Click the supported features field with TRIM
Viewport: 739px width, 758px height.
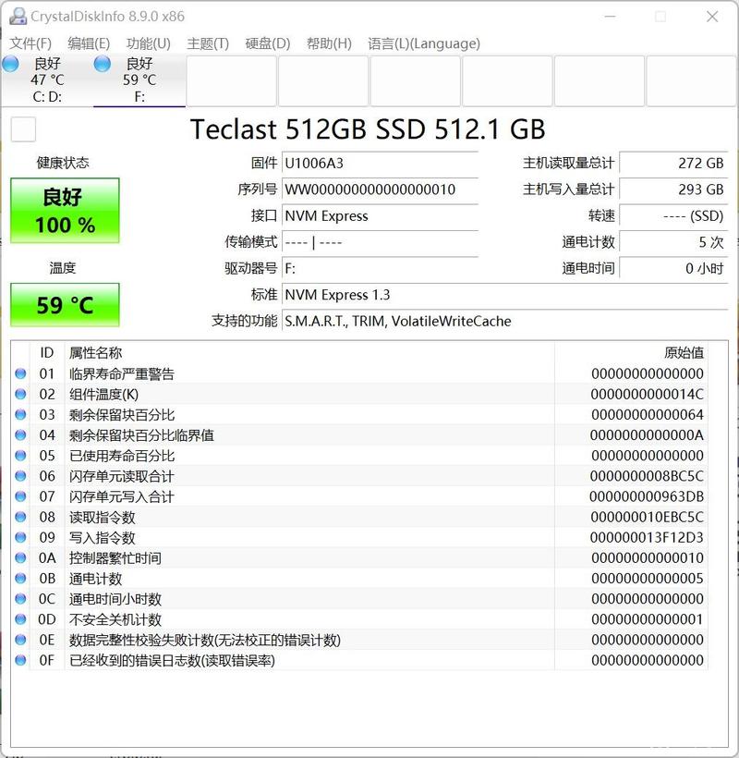pyautogui.click(x=504, y=321)
